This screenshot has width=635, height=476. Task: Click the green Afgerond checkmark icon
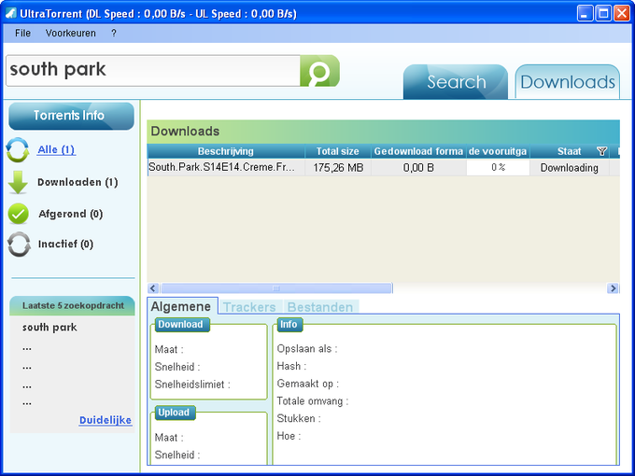(x=19, y=214)
